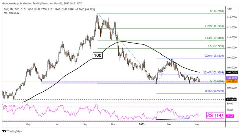Click the 100 moving average label box
Viewport: 241px width, 135px height.
97,55
